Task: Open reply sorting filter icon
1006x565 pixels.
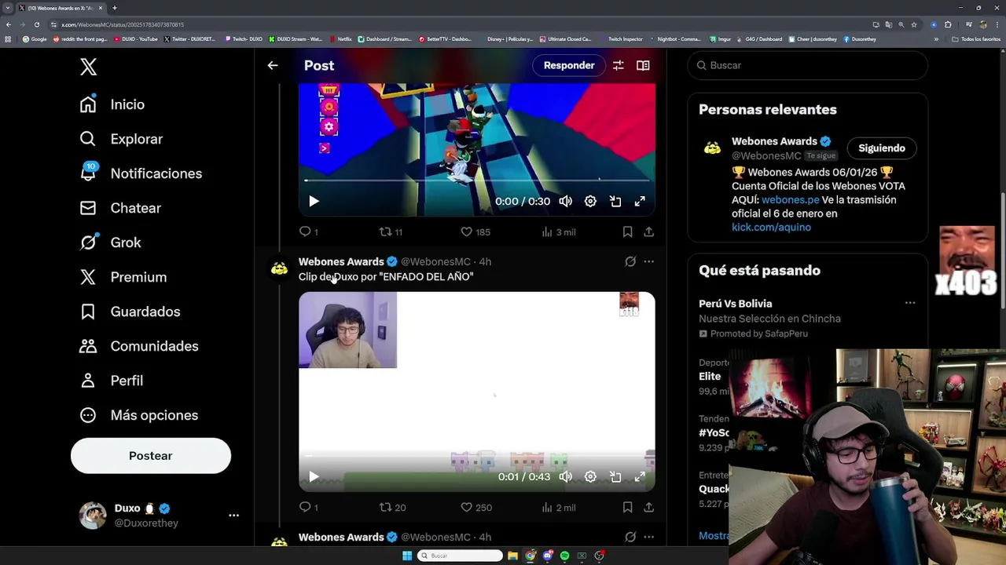Action: point(619,66)
